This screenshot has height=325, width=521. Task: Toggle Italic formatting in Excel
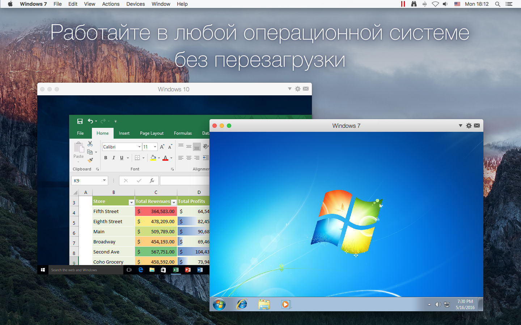114,158
